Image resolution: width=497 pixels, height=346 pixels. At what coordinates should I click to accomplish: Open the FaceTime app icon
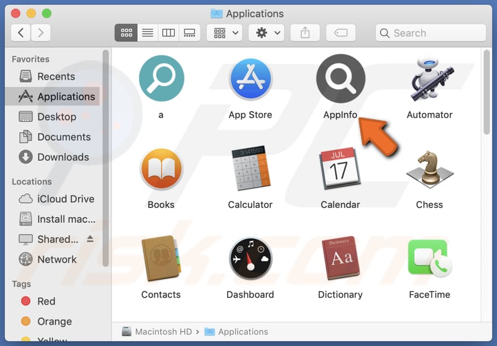[x=430, y=258]
